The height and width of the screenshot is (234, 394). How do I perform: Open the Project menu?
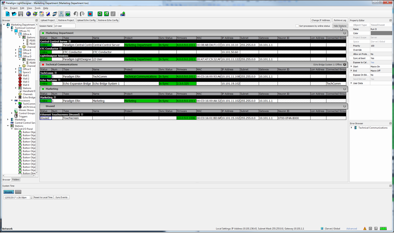click(x=14, y=8)
